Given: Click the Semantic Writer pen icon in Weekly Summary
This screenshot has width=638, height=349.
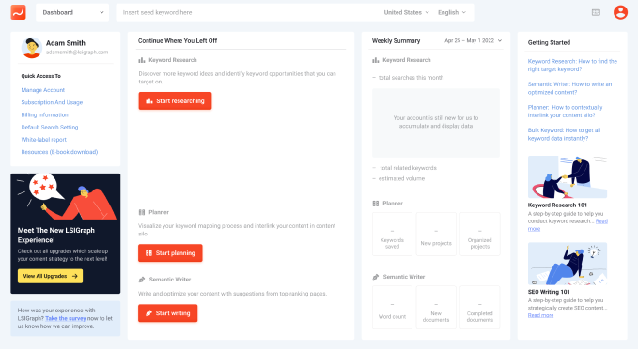Looking at the screenshot, I should pyautogui.click(x=376, y=277).
